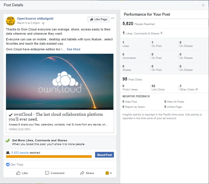Click the link description starting Access & share your files
209x184 pixels.
point(58,125)
